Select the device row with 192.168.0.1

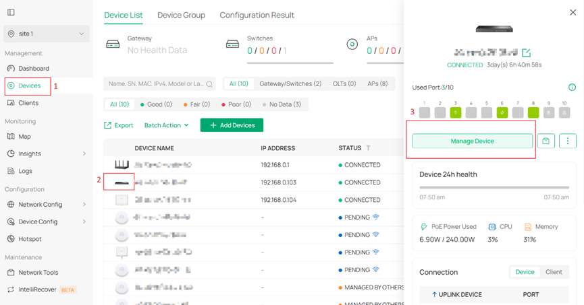(x=253, y=165)
